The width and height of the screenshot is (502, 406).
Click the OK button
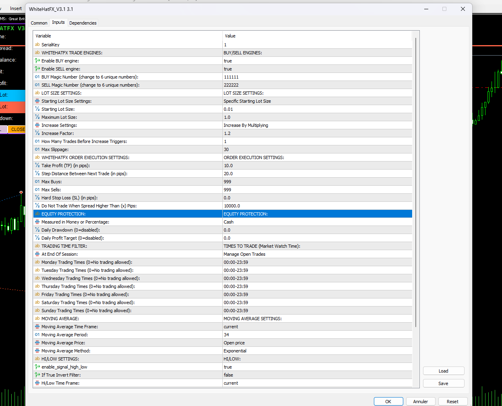click(388, 402)
